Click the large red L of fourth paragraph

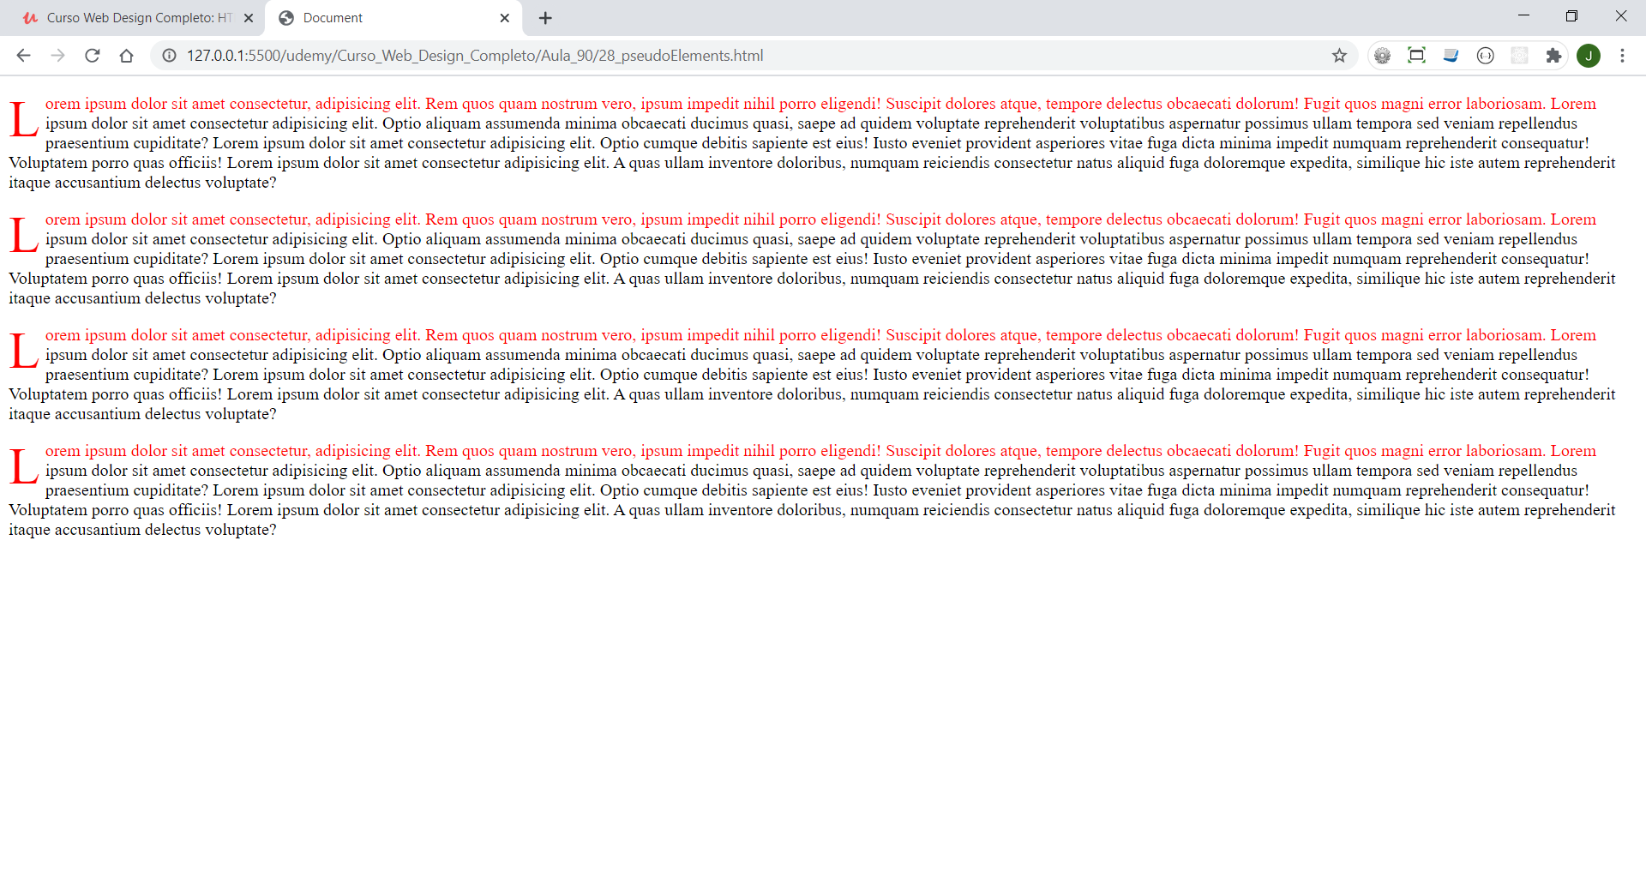click(24, 466)
